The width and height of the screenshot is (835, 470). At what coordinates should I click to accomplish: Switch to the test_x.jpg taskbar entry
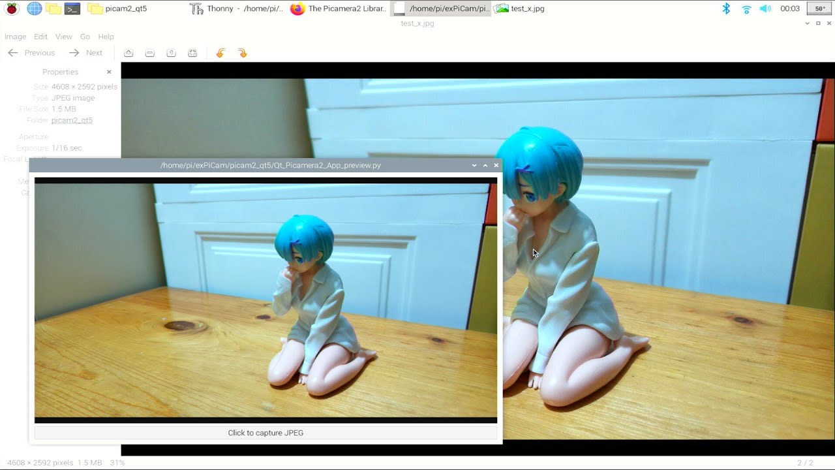click(x=519, y=8)
